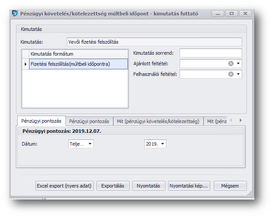Click the app shield icon in title bar
Image resolution: width=273 pixels, height=218 pixels.
pos(14,14)
